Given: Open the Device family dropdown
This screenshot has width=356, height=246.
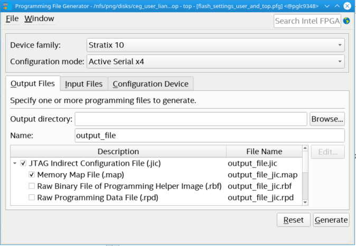Looking at the screenshot, I should point(215,45).
